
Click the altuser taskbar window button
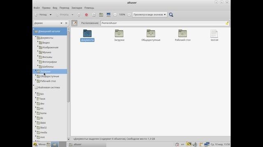pyautogui.click(x=87, y=144)
